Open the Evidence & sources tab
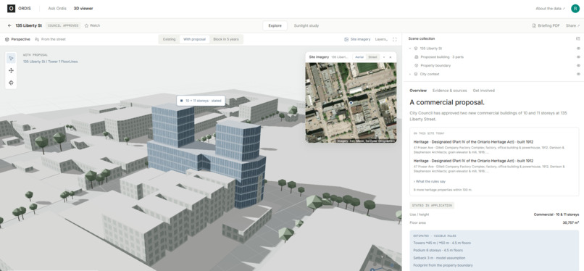Image resolution: width=584 pixels, height=271 pixels. 449,91
